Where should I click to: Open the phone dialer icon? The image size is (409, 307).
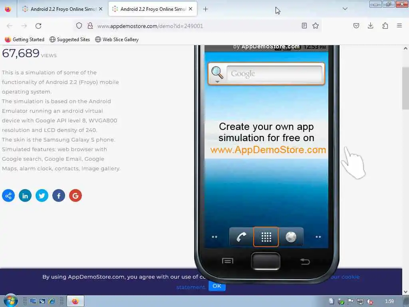tap(241, 237)
